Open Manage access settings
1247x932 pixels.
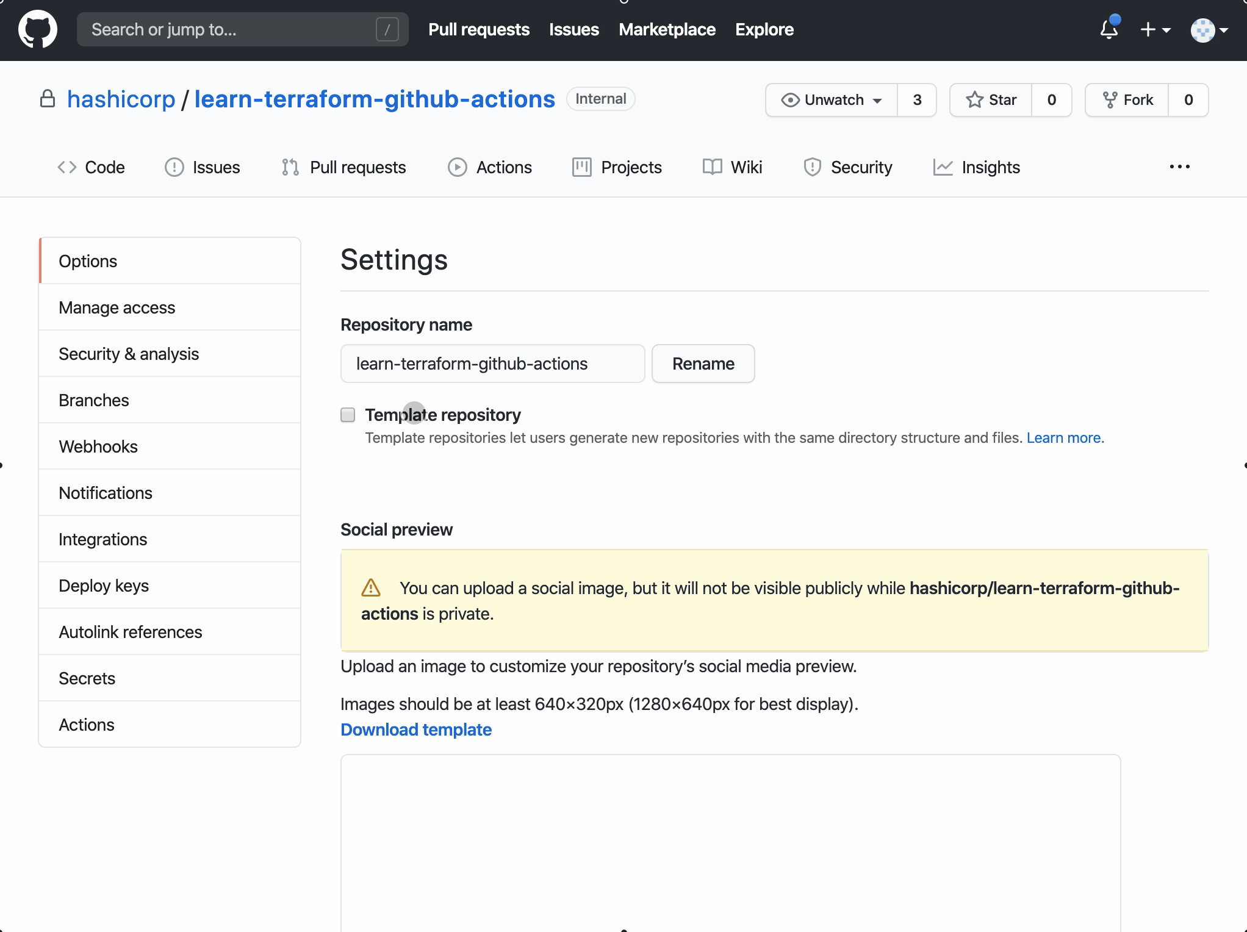pos(170,307)
